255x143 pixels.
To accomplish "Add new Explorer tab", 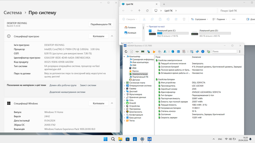I will click(164, 4).
